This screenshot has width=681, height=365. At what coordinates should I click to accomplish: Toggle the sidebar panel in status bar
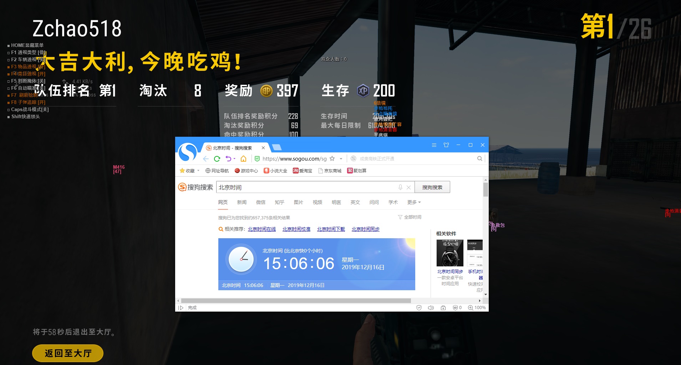[x=181, y=308]
